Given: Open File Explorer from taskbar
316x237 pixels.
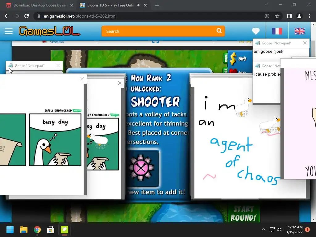Looking at the screenshot, I should click(x=23, y=230).
